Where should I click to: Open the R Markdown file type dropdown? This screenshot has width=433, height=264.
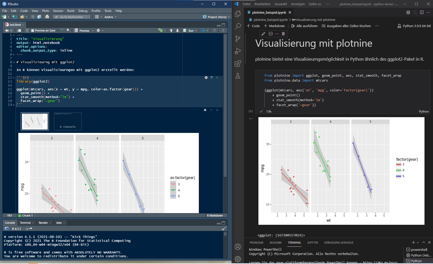click(x=216, y=215)
